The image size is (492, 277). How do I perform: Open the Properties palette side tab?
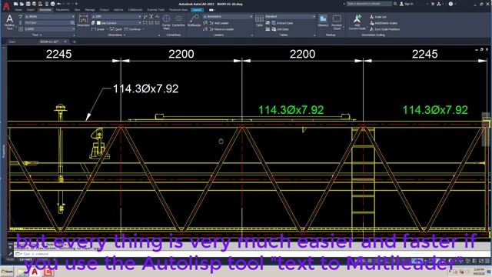[4, 151]
